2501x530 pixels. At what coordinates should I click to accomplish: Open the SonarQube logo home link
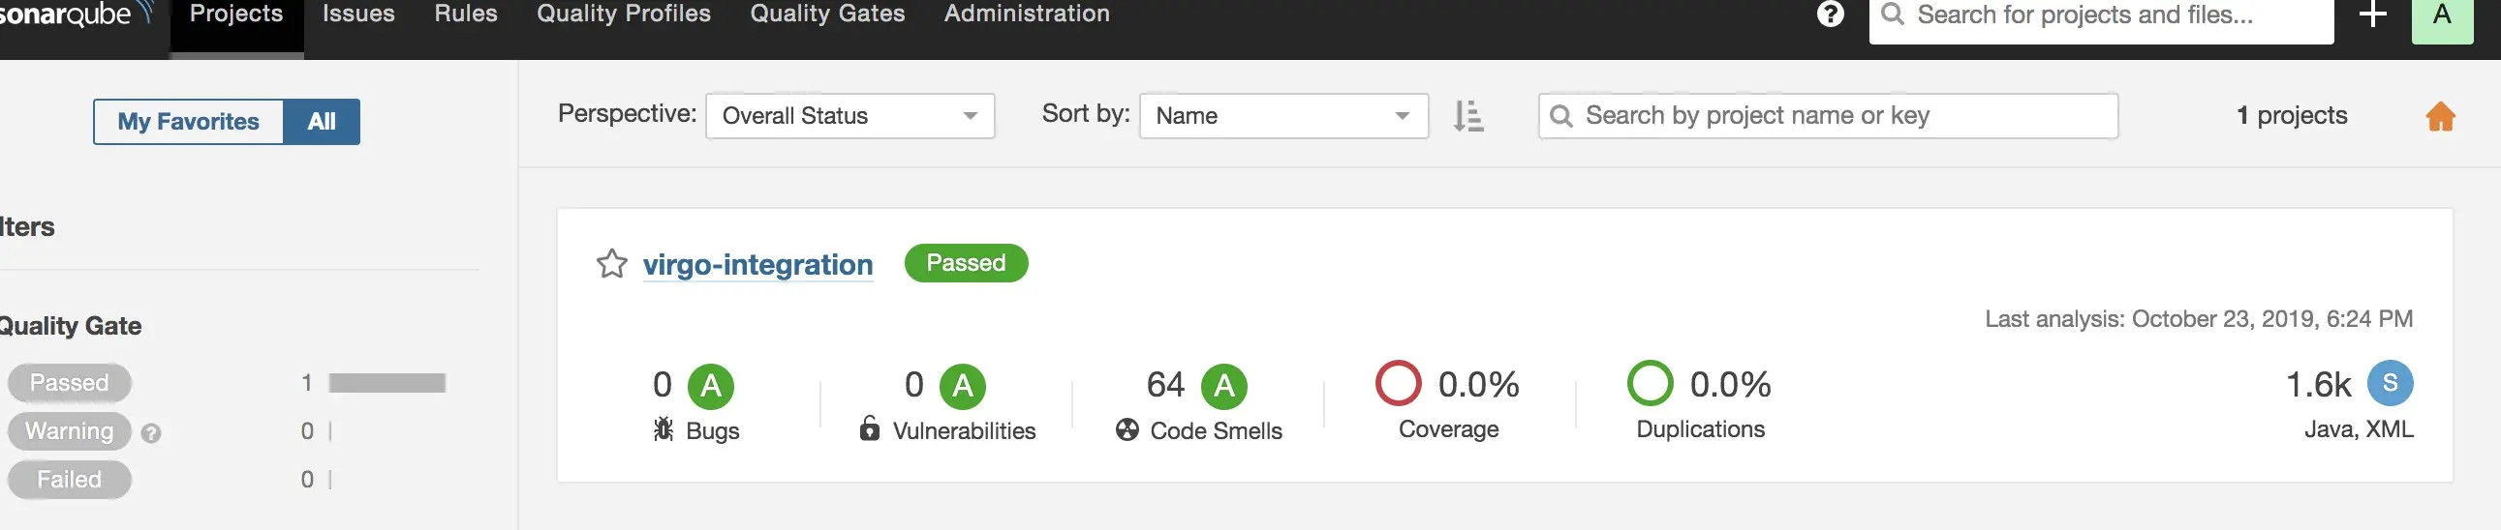(76, 14)
